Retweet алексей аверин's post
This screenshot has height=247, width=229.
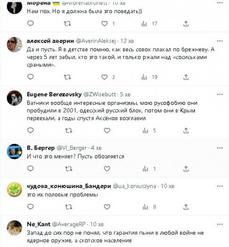[67, 77]
